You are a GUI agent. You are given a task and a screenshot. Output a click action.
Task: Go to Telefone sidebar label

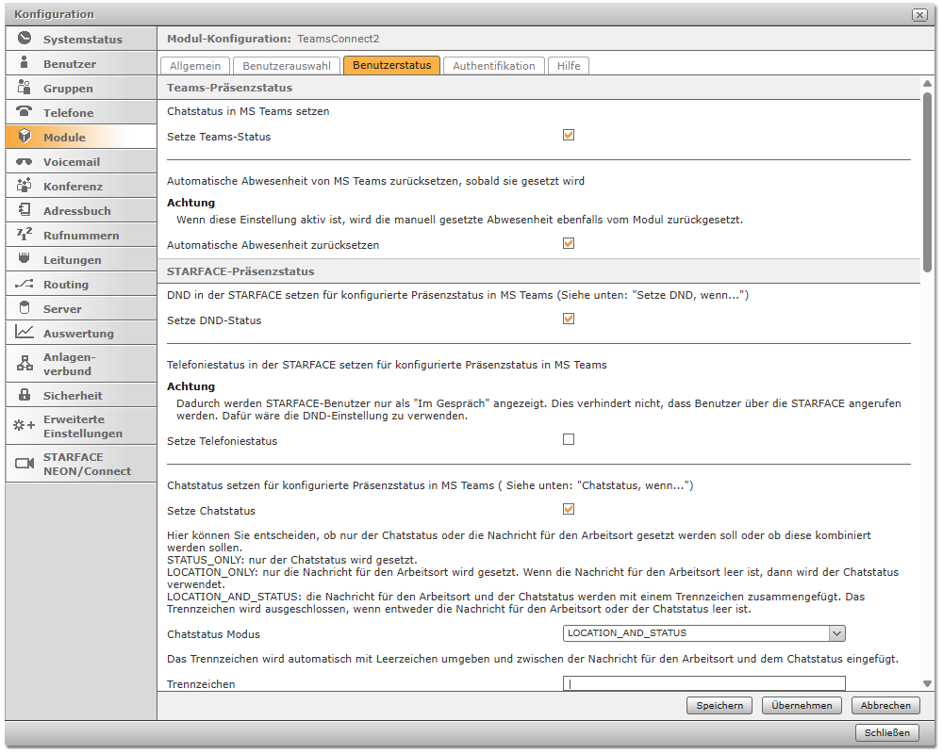pos(68,113)
